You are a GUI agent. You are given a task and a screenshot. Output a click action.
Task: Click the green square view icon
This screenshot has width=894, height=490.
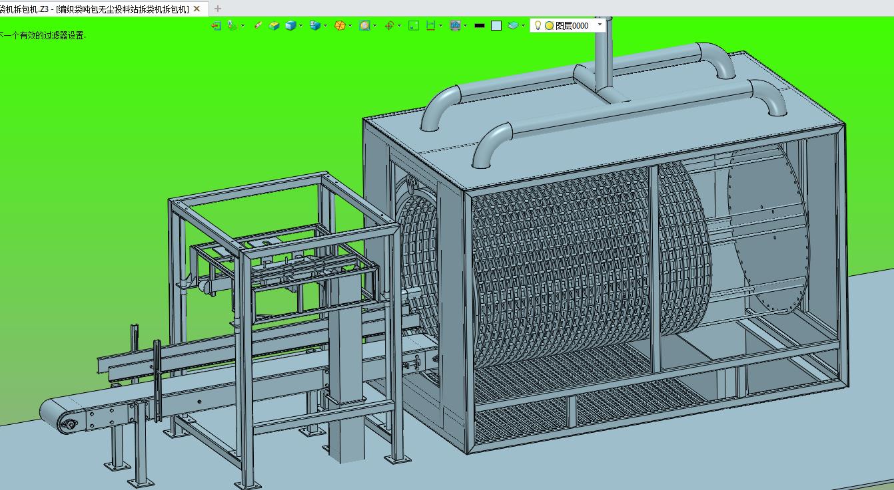point(414,25)
